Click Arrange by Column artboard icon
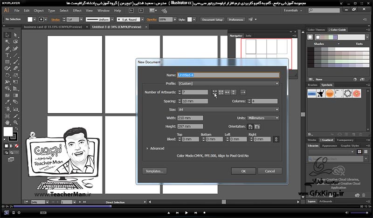The height and width of the screenshot is (218, 373). (x=234, y=92)
